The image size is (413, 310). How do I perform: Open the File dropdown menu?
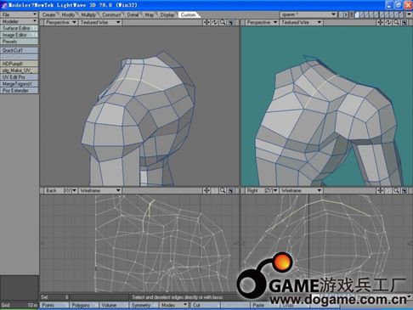pos(20,14)
